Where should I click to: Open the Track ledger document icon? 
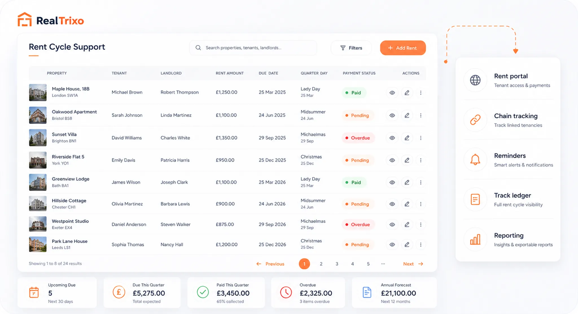[x=475, y=200]
